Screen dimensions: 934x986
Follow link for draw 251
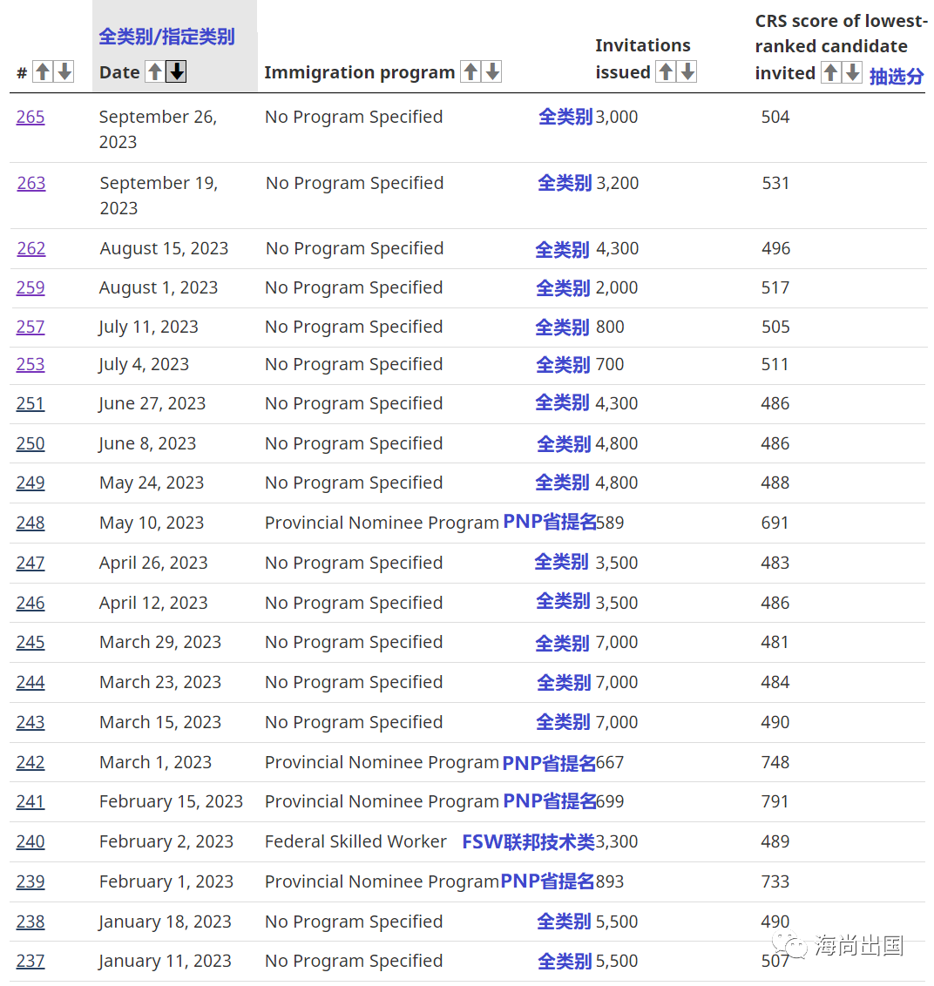point(30,403)
